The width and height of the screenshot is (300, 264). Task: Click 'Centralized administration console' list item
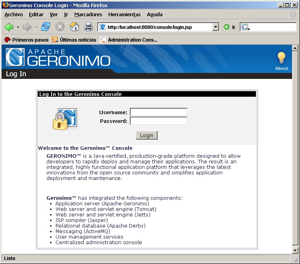click(x=99, y=243)
